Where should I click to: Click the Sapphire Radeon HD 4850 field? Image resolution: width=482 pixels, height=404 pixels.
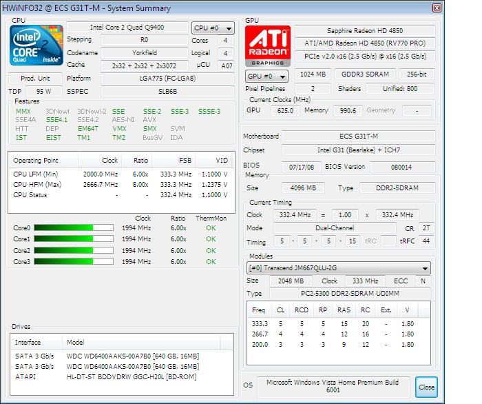click(x=365, y=31)
